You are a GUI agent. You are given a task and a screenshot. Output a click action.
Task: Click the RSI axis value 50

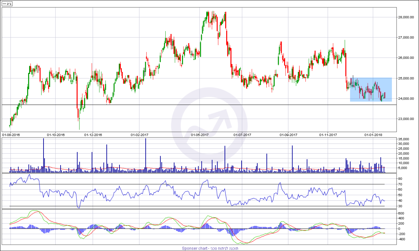pyautogui.click(x=400, y=195)
